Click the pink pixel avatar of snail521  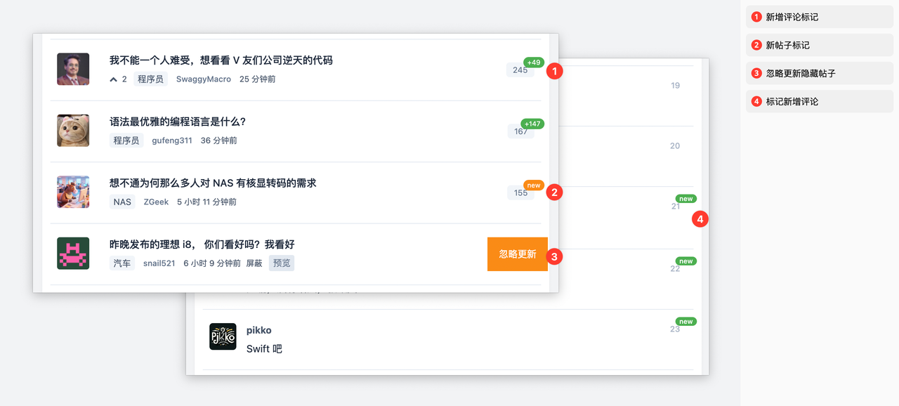(x=73, y=254)
